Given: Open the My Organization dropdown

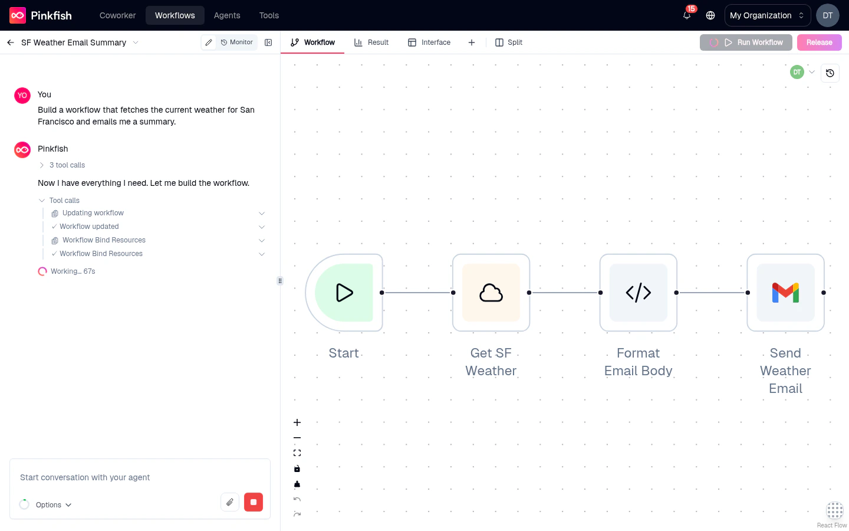Looking at the screenshot, I should (767, 15).
